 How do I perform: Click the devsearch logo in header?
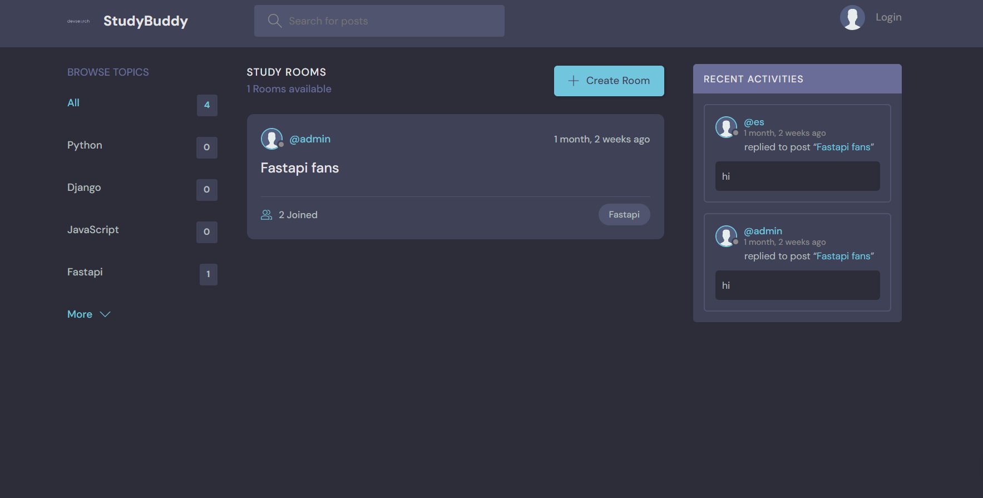pos(78,21)
